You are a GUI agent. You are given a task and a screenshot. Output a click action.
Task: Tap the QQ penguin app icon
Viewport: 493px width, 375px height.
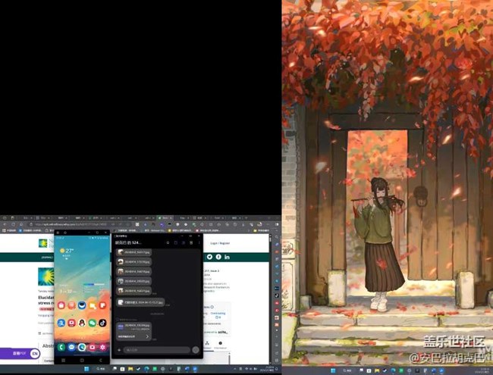82,323
